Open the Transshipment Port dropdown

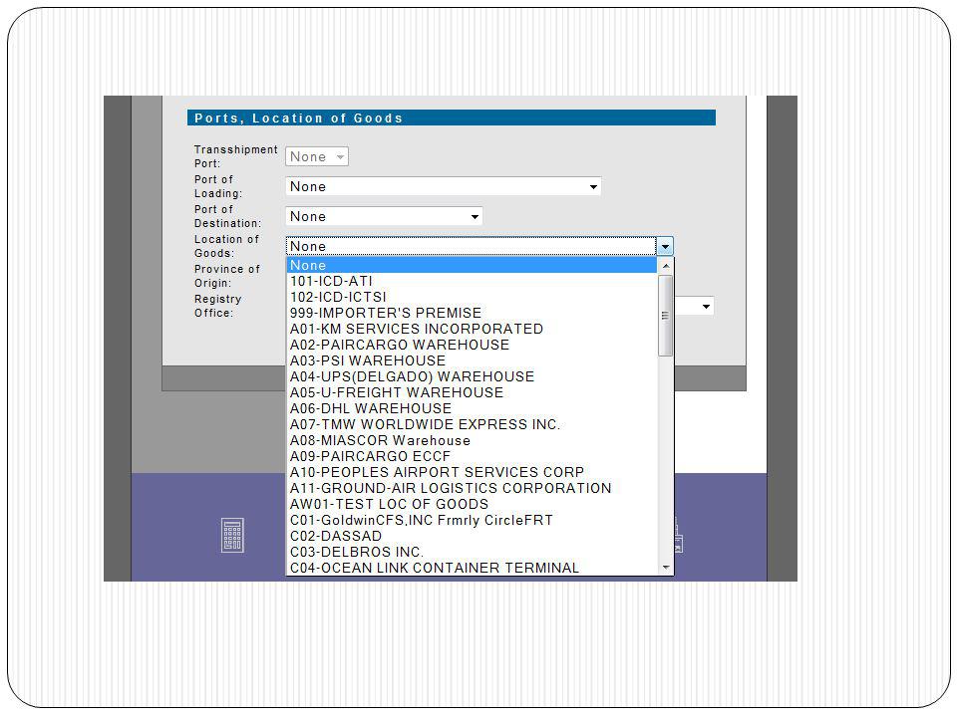click(317, 156)
